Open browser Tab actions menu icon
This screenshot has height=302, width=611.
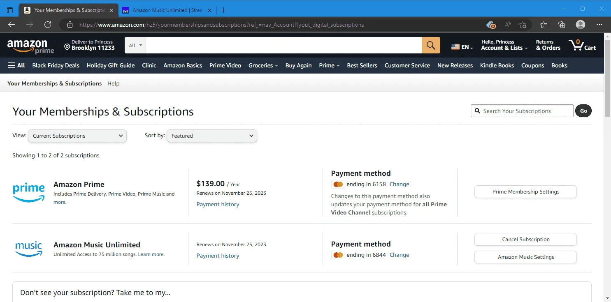(10, 10)
